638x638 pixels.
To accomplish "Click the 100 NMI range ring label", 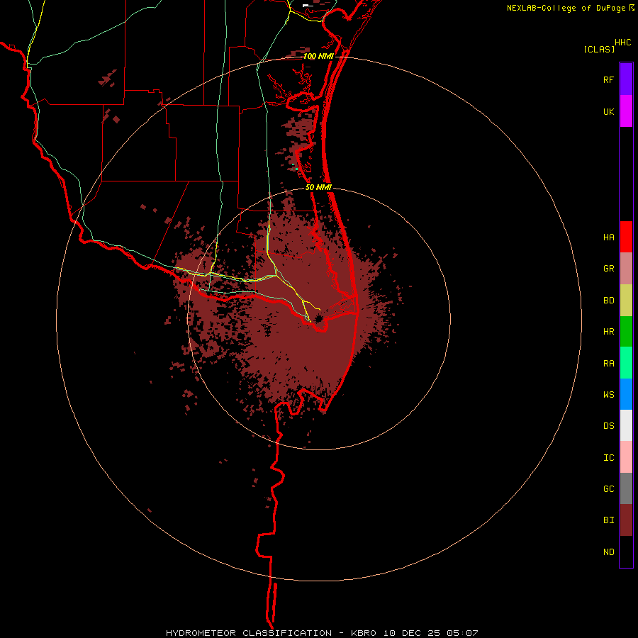I will (318, 56).
